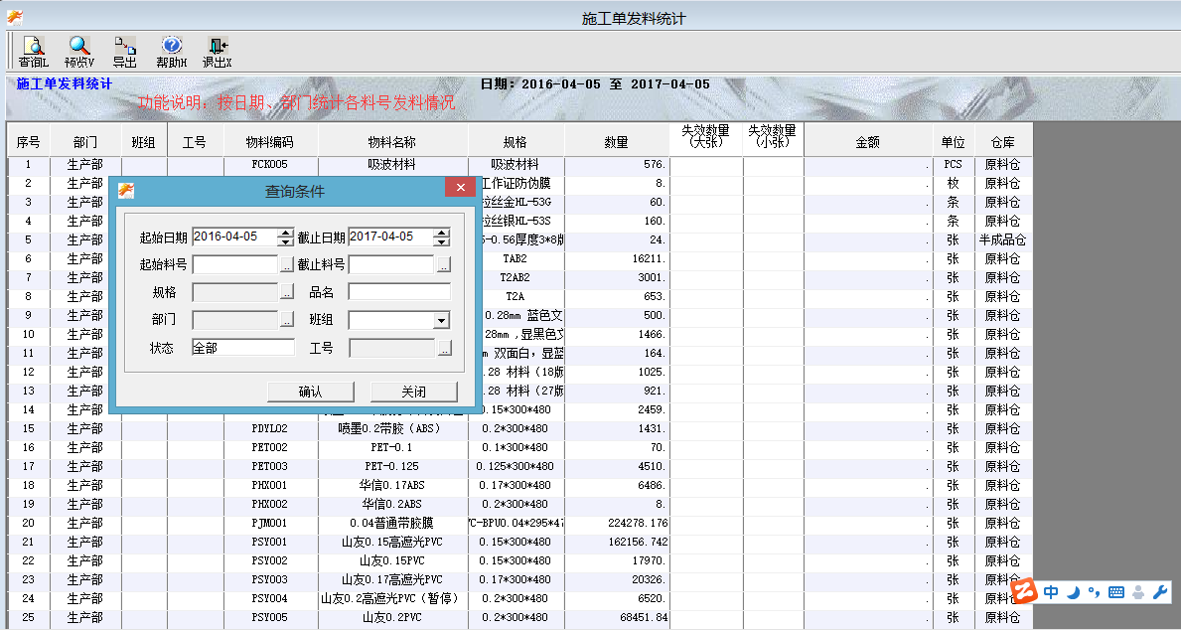Select material code cell FCK005
The image size is (1181, 631).
click(x=270, y=164)
